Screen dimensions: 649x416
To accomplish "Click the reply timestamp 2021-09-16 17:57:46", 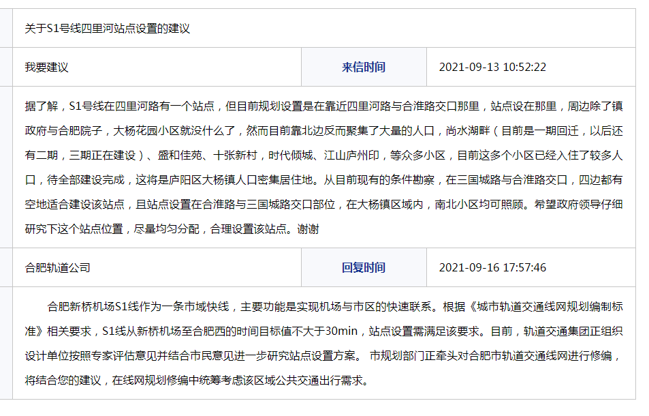I will tap(492, 267).
